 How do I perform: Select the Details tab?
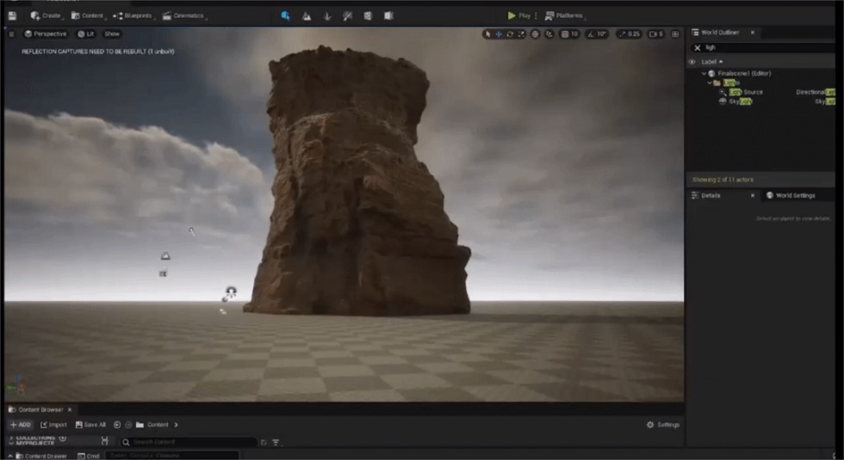pyautogui.click(x=711, y=195)
